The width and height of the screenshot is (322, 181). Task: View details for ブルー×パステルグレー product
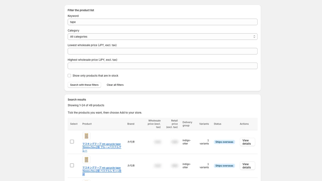click(x=247, y=142)
